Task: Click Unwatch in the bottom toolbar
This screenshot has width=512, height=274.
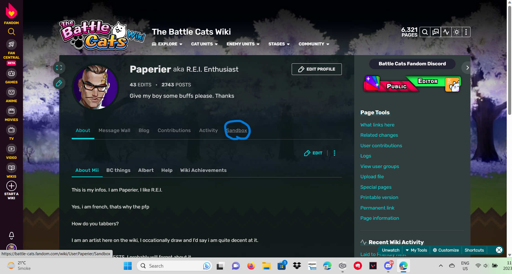Action: 391,250
